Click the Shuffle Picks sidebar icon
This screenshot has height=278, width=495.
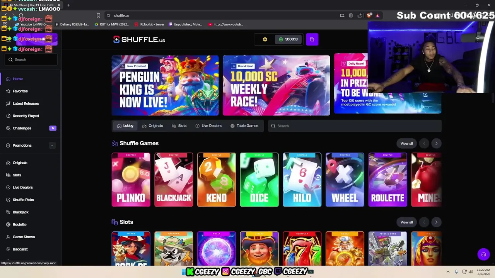(x=8, y=200)
